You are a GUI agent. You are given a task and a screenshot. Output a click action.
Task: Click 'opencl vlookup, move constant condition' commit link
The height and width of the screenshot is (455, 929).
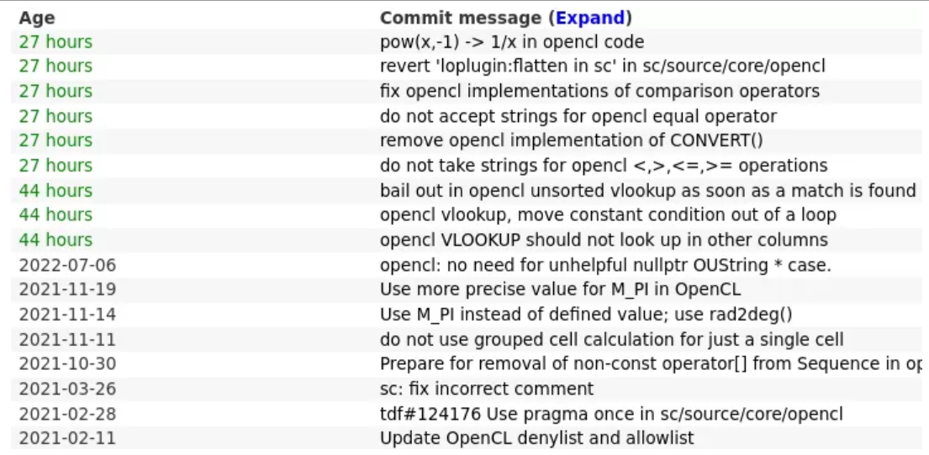[x=607, y=215]
